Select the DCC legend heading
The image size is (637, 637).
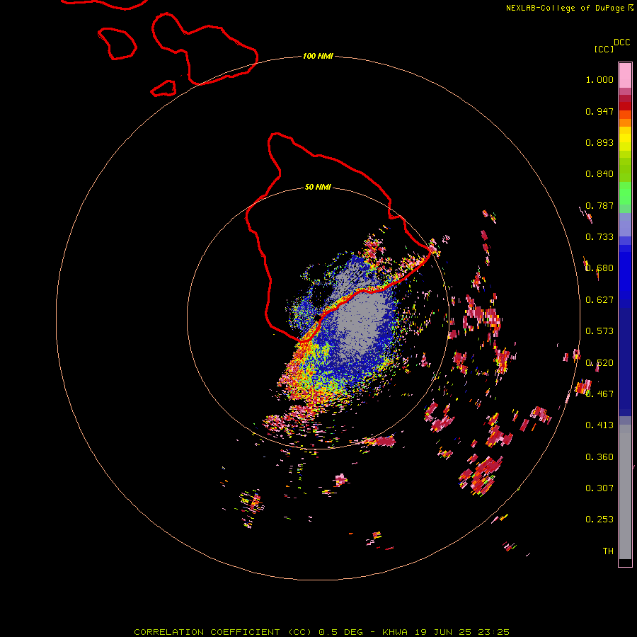point(621,42)
